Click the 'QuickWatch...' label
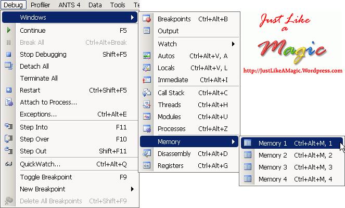The height and width of the screenshot is (208, 345). click(x=40, y=164)
